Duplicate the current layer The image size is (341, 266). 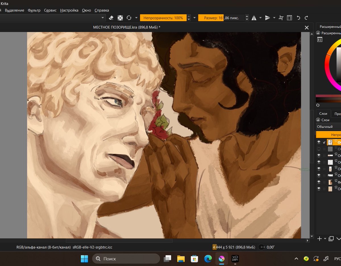[x=331, y=239]
